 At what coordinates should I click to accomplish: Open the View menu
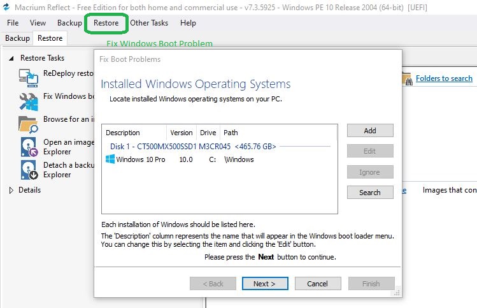[x=38, y=23]
